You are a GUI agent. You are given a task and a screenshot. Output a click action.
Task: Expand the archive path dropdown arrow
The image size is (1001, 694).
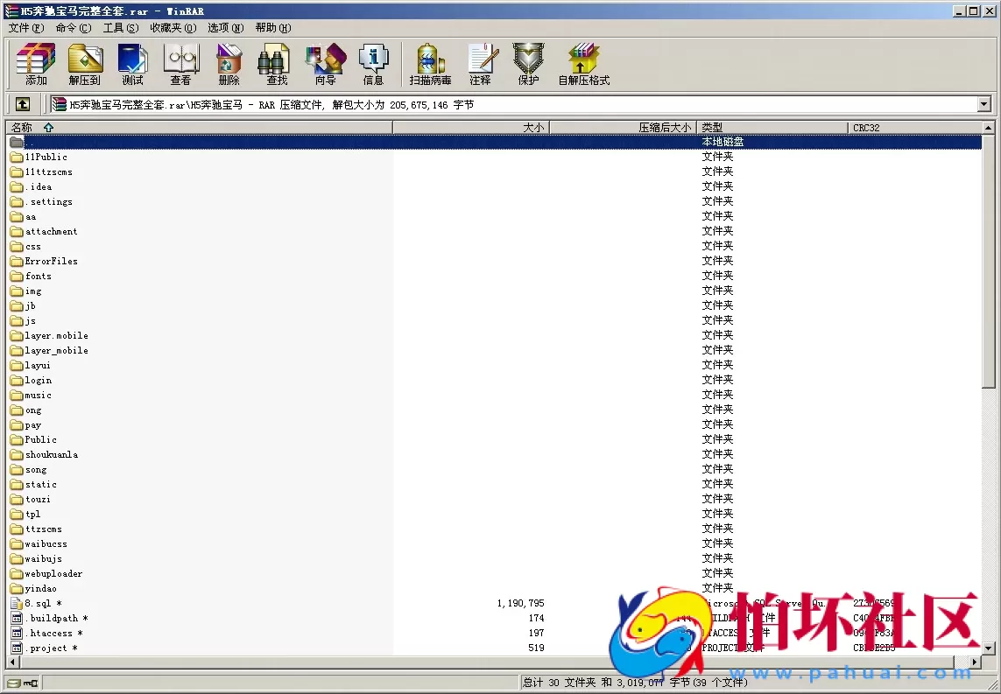pos(983,105)
